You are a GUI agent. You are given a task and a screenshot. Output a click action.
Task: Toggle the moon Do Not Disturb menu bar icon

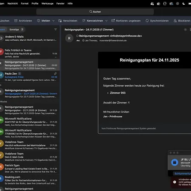point(184,3)
